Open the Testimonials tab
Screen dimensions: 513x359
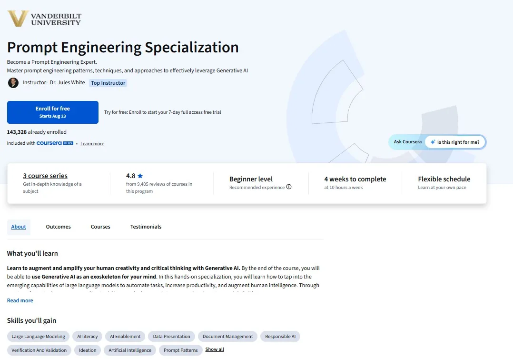click(x=146, y=227)
